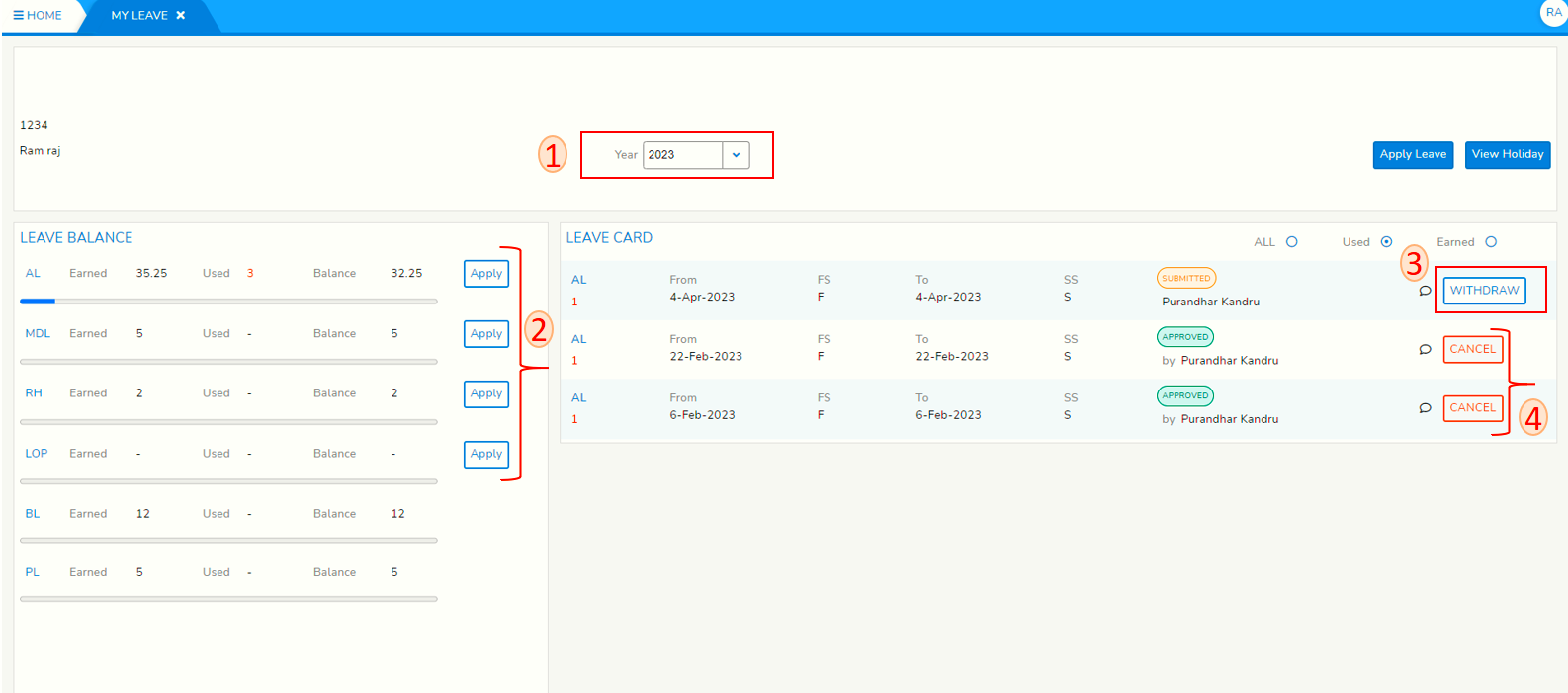
Task: Click the hamburger icon beside HOME
Action: coord(18,16)
